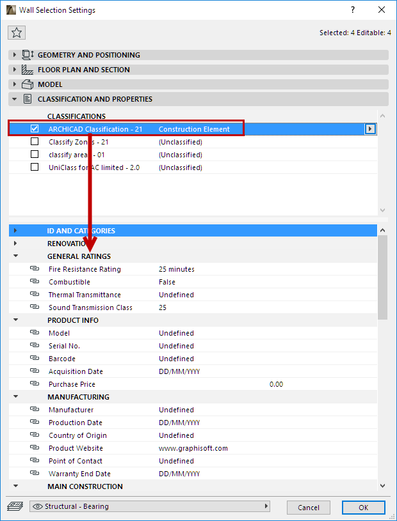Expand the Model panel

coord(14,84)
